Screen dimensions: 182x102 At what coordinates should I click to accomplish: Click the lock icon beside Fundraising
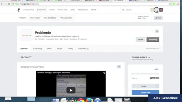tap(149, 58)
